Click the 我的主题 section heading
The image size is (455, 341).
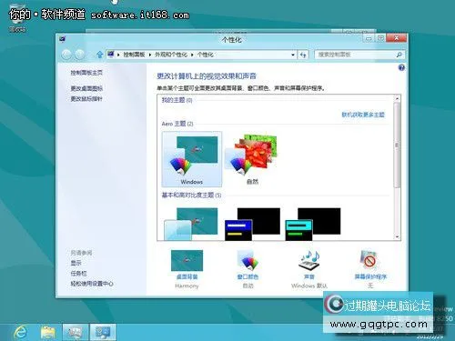177,100
